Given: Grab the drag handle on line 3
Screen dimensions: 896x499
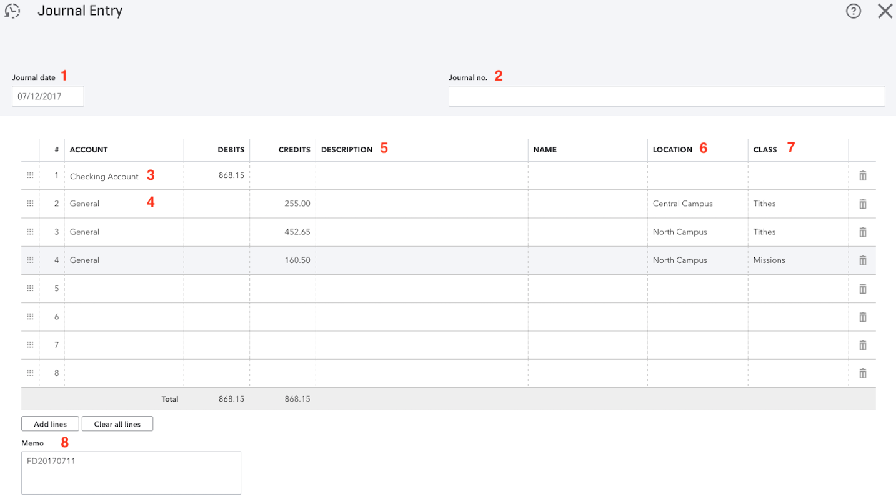Looking at the screenshot, I should pos(30,232).
